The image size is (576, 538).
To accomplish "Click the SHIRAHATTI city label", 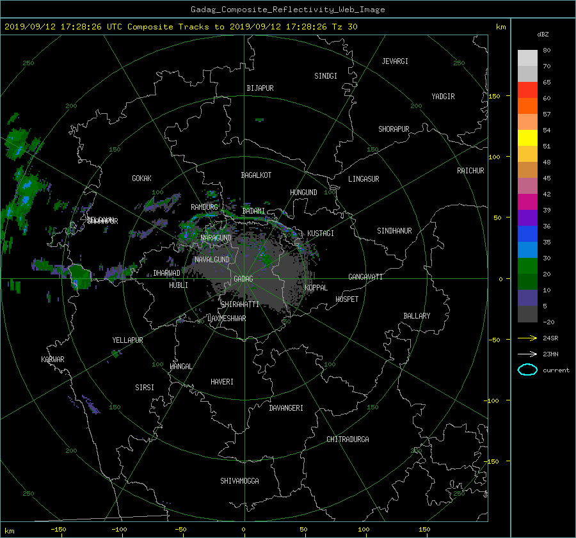I will (x=240, y=304).
